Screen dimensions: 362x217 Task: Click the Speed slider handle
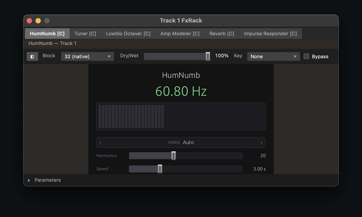(x=160, y=169)
